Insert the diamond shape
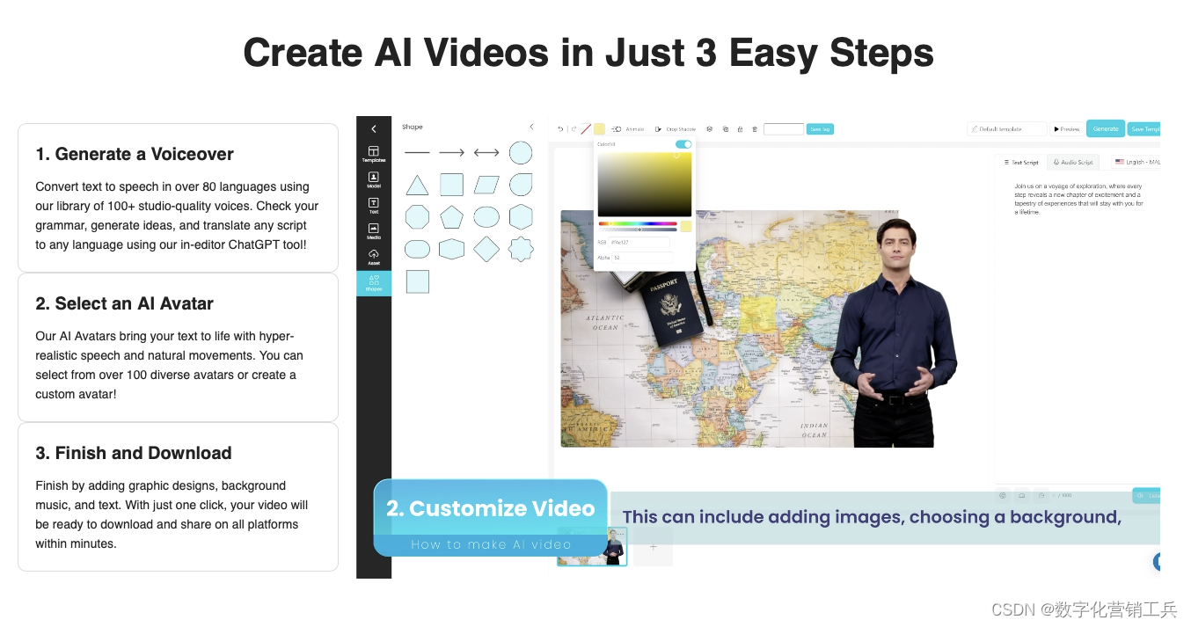Viewport: 1191px width, 627px height. point(486,249)
